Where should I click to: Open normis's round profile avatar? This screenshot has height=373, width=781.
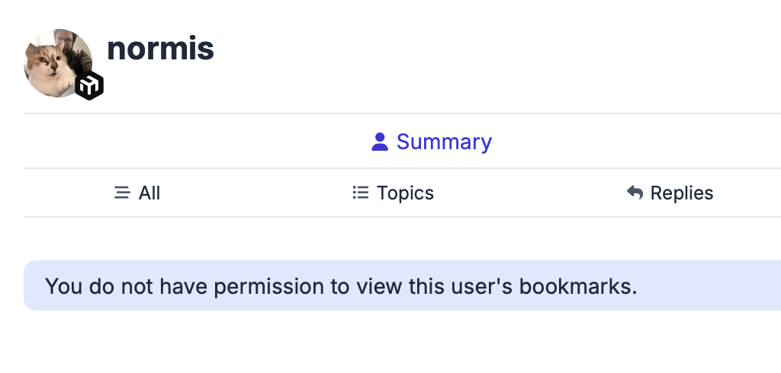58,63
